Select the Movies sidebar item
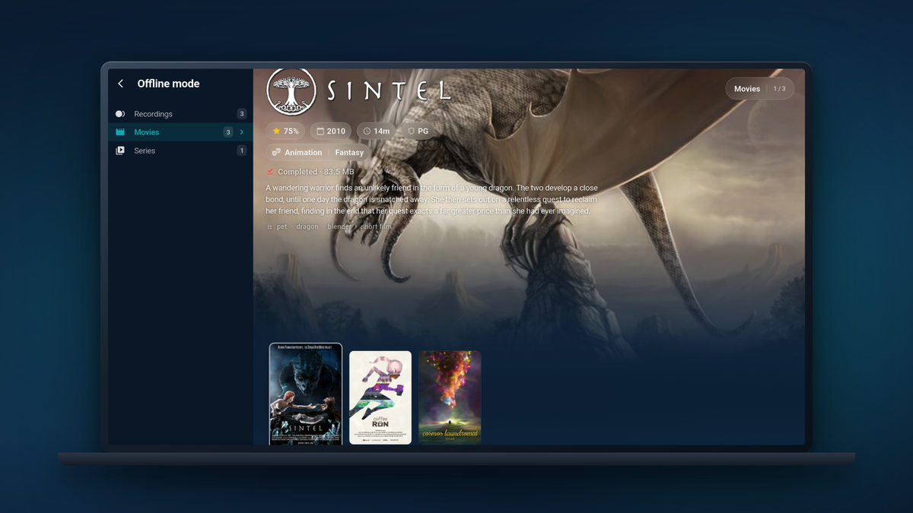Image resolution: width=913 pixels, height=513 pixels. point(180,132)
